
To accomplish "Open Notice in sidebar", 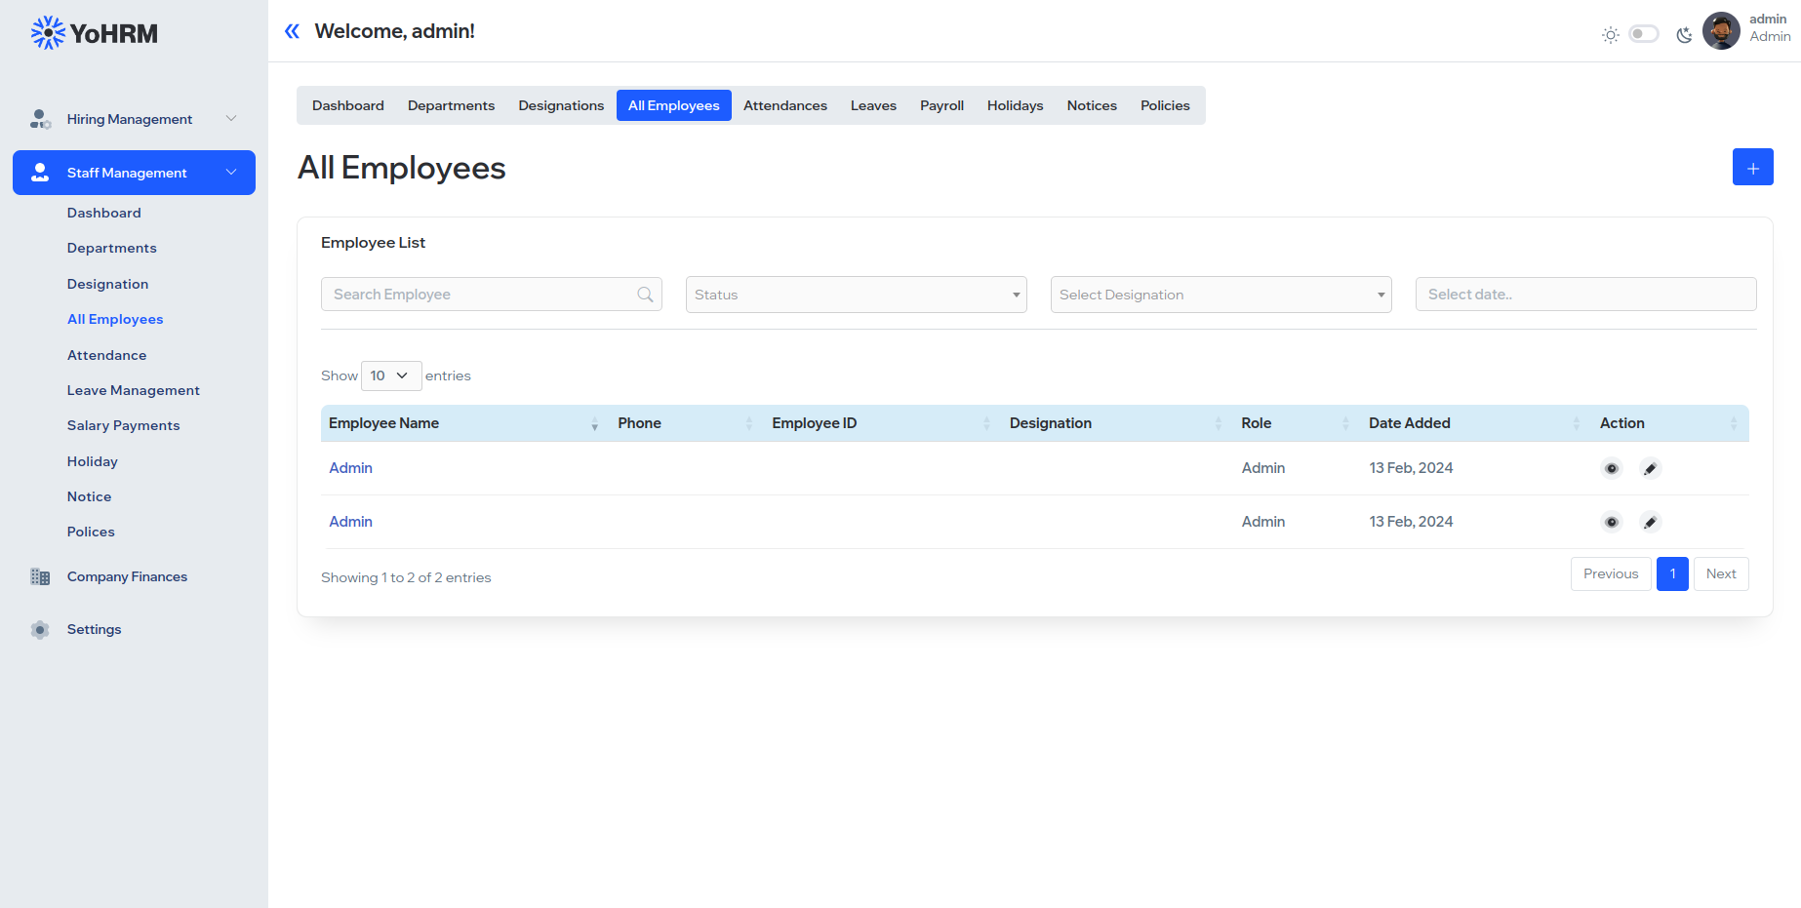I will [x=90, y=496].
